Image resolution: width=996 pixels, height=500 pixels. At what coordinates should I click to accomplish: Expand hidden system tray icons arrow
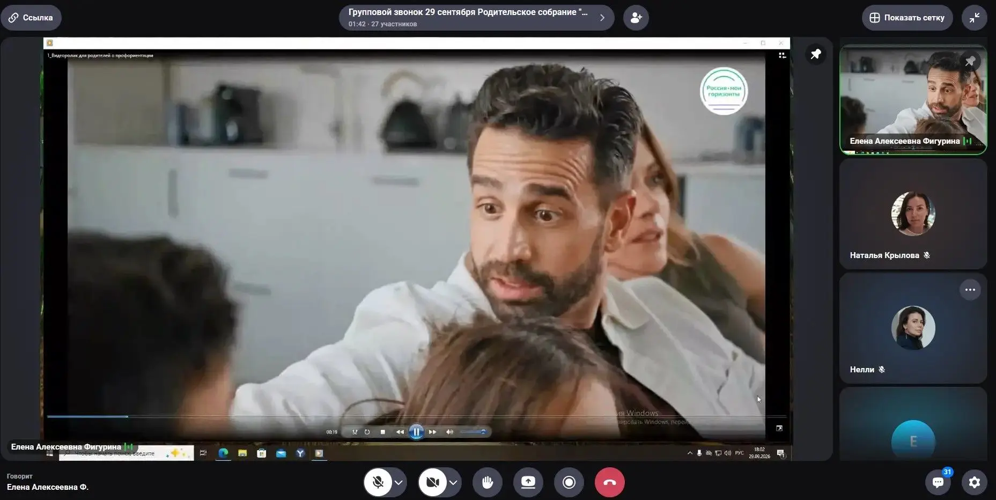[x=690, y=453]
